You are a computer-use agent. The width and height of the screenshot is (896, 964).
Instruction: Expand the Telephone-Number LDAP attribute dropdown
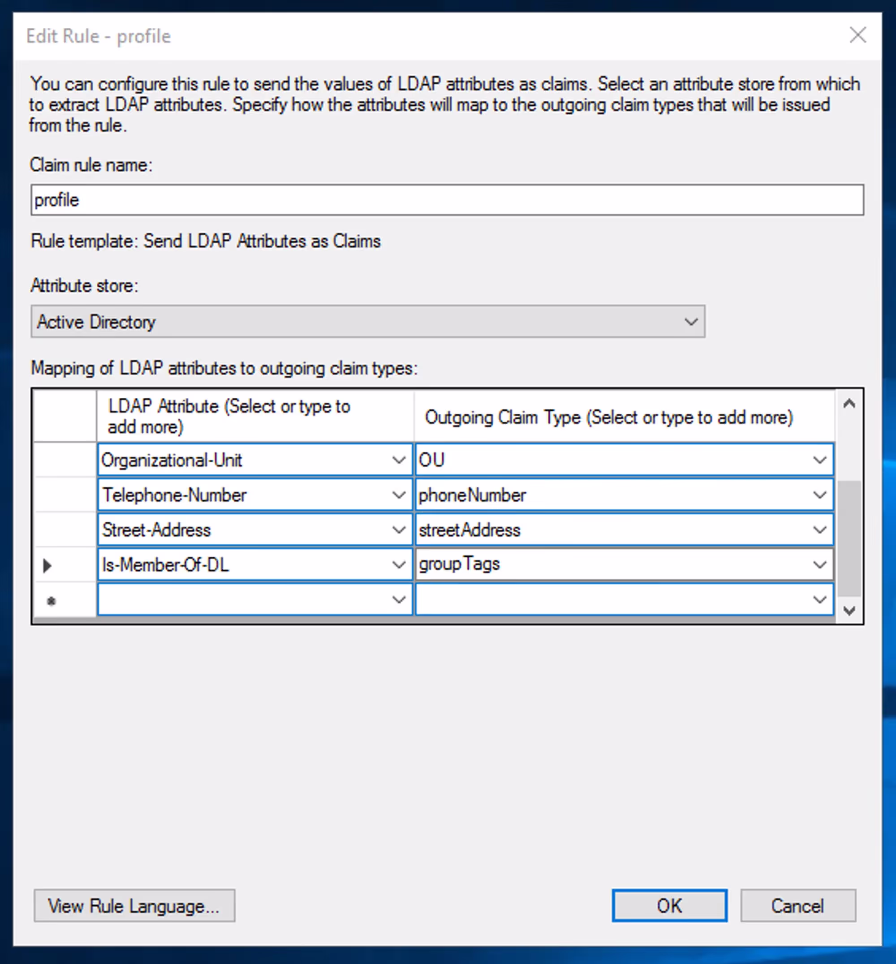pyautogui.click(x=399, y=495)
